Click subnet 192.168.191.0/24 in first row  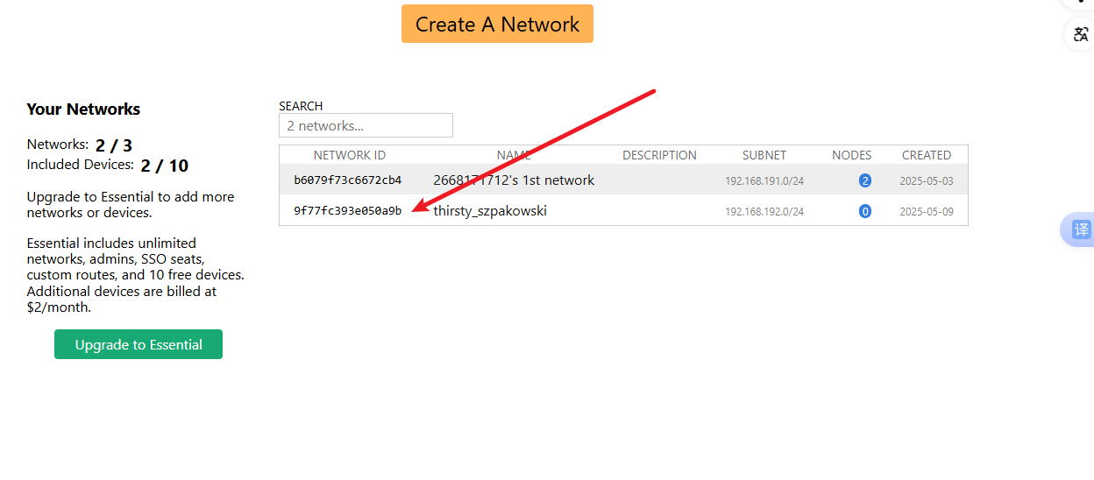(x=764, y=181)
